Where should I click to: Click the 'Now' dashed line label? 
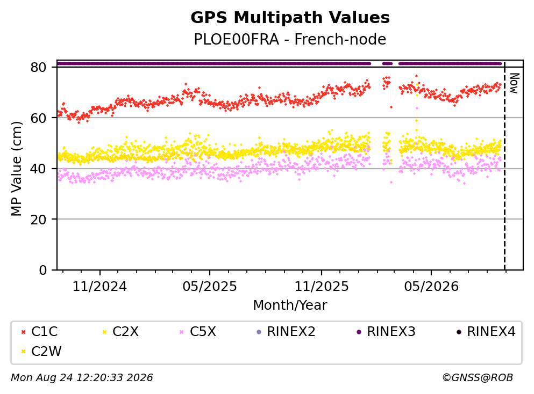pyautogui.click(x=514, y=83)
